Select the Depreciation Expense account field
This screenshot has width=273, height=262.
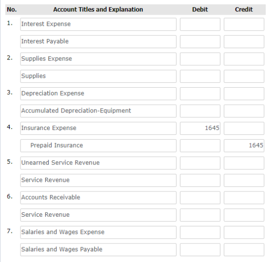coord(98,94)
